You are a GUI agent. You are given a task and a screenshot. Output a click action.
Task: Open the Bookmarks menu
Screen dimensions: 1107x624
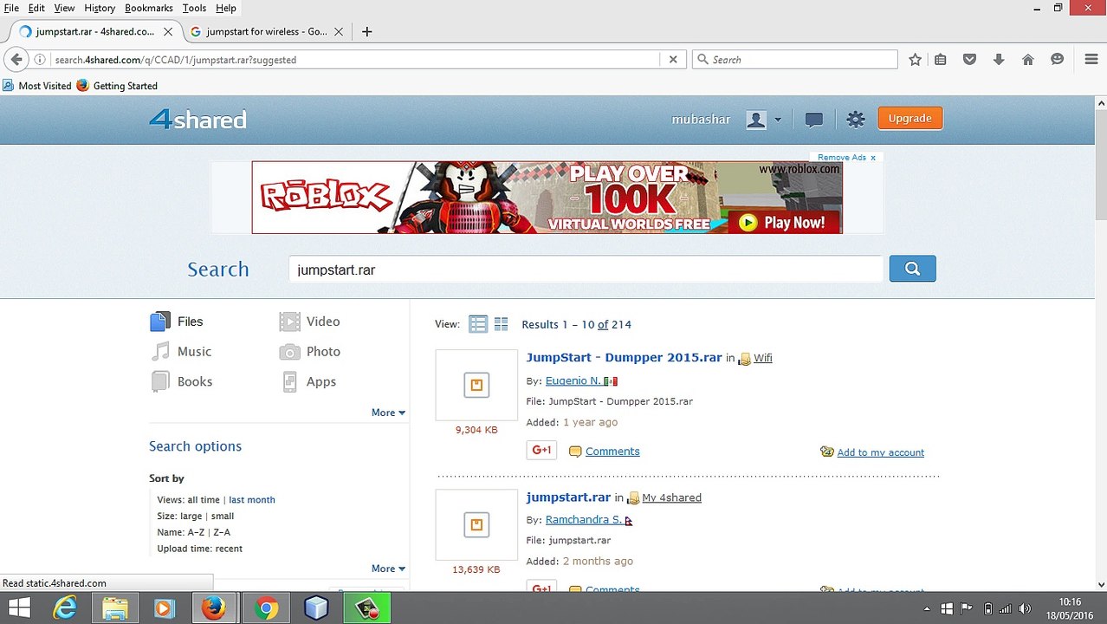click(x=149, y=8)
